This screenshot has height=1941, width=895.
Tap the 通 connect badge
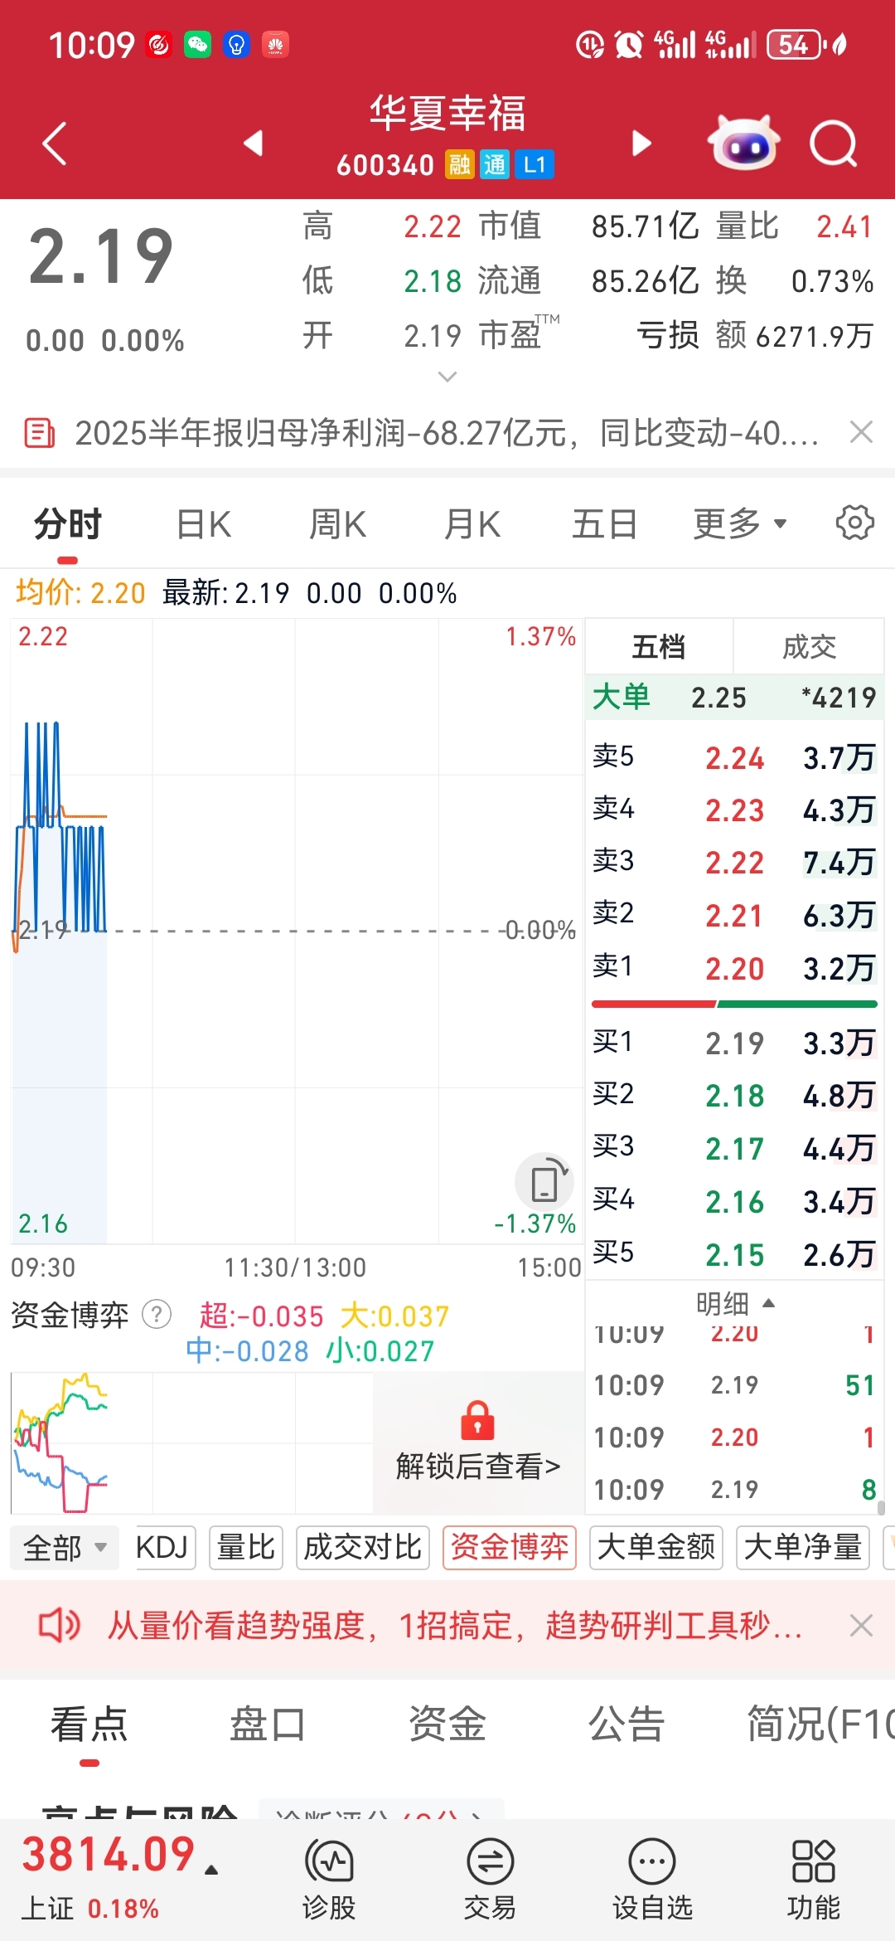494,164
